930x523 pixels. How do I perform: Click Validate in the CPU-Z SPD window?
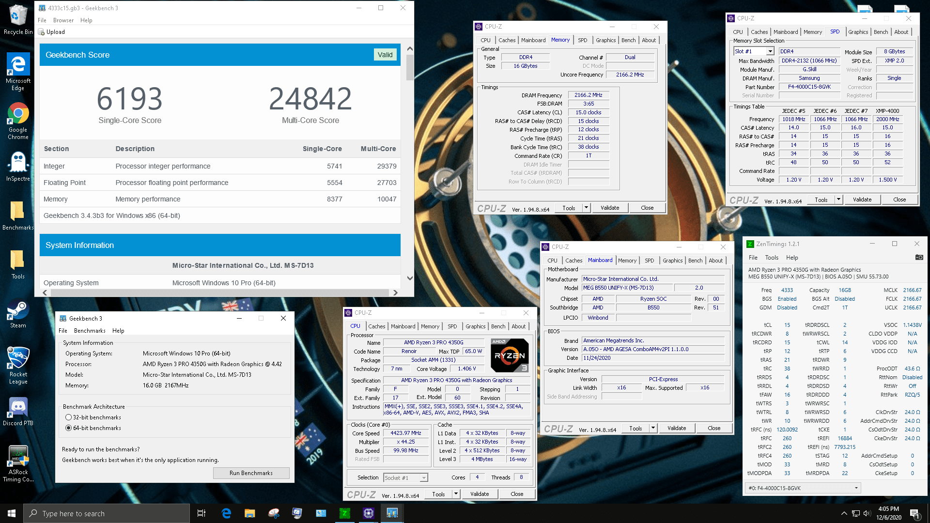point(862,200)
